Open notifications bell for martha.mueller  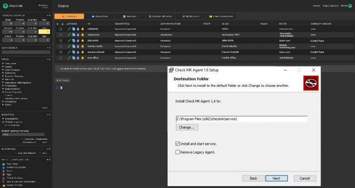point(83,46)
